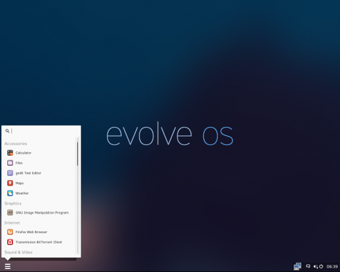Image resolution: width=340 pixels, height=272 pixels.
Task: Click the "Graphics" category header
Action: (x=13, y=203)
